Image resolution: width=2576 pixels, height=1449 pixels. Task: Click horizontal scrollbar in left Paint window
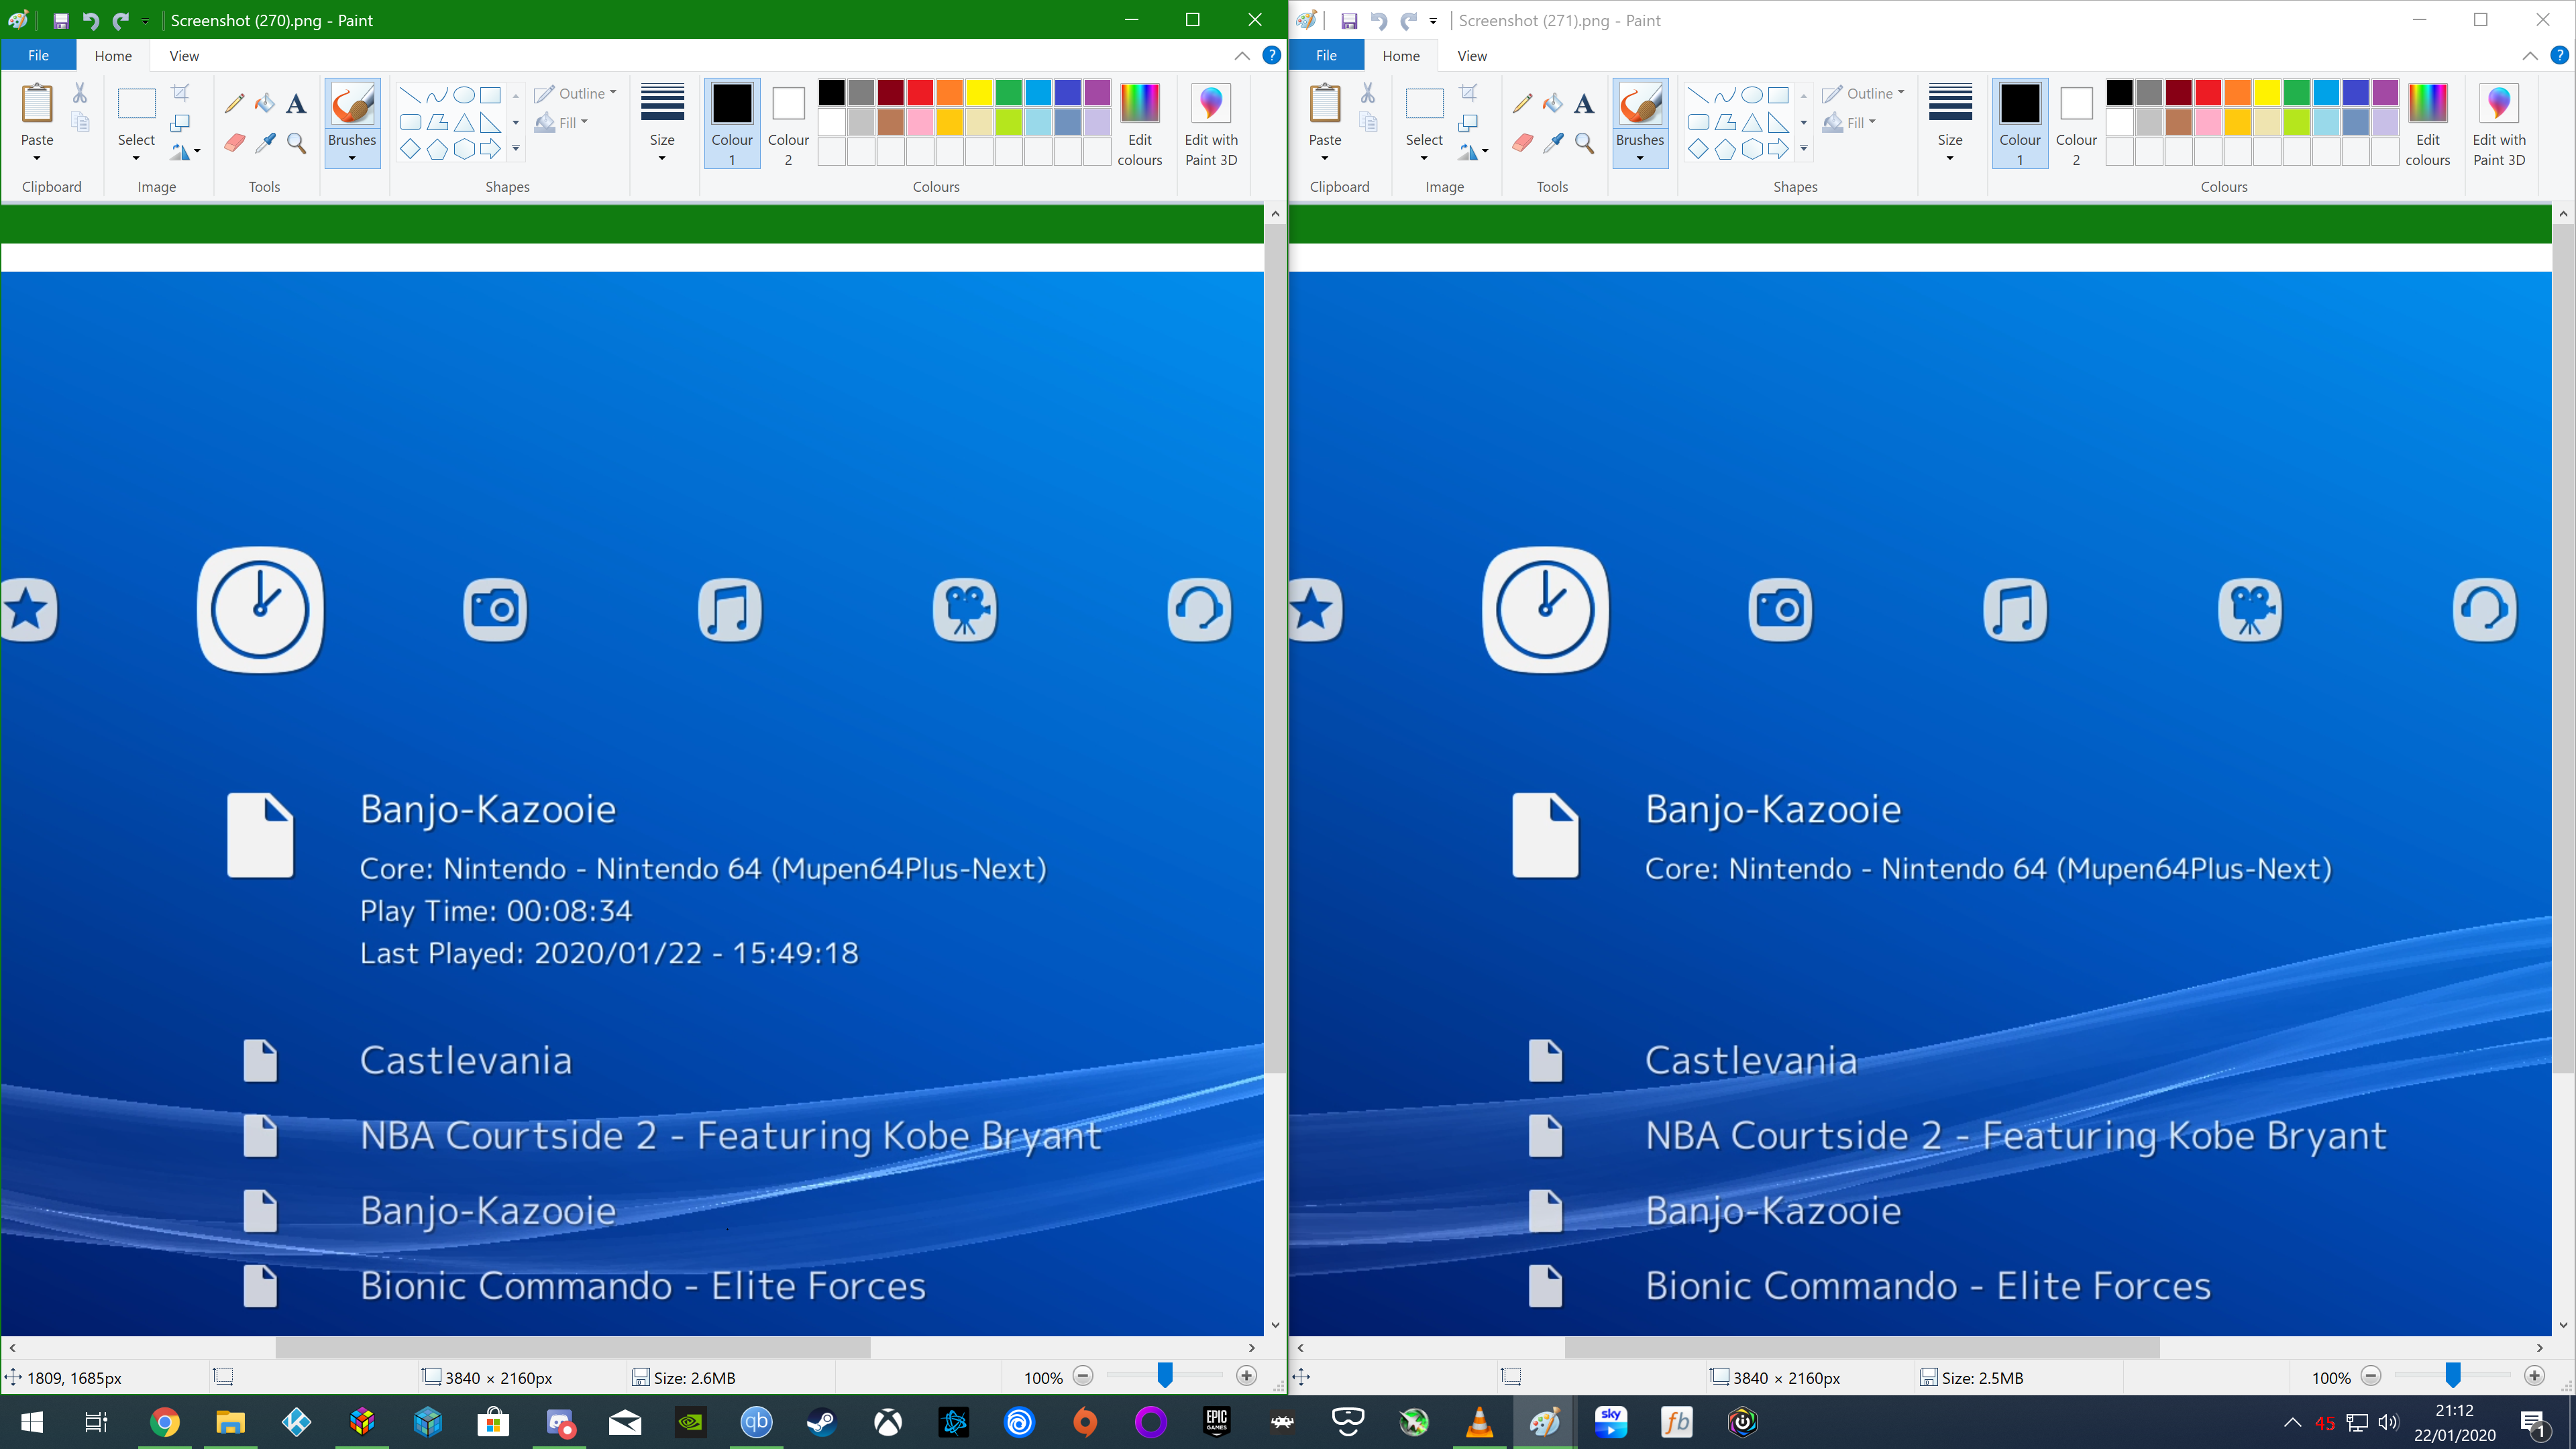(x=572, y=1348)
